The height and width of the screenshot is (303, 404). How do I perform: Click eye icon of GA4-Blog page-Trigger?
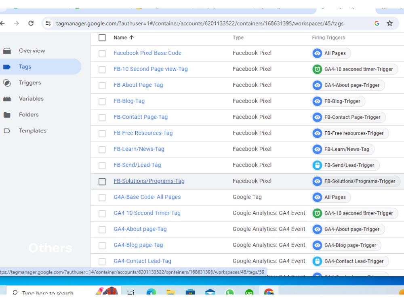point(317,245)
